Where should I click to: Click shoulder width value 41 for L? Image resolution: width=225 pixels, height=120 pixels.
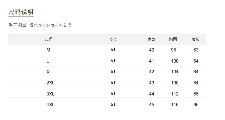coord(151,61)
